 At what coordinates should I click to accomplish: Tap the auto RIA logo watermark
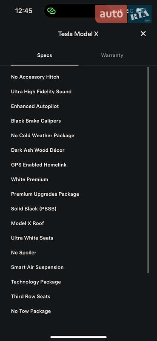[123, 14]
